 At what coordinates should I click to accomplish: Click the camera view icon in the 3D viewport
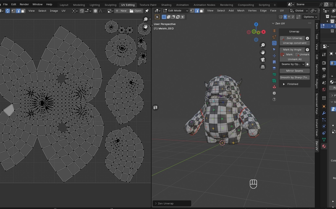coord(263,60)
